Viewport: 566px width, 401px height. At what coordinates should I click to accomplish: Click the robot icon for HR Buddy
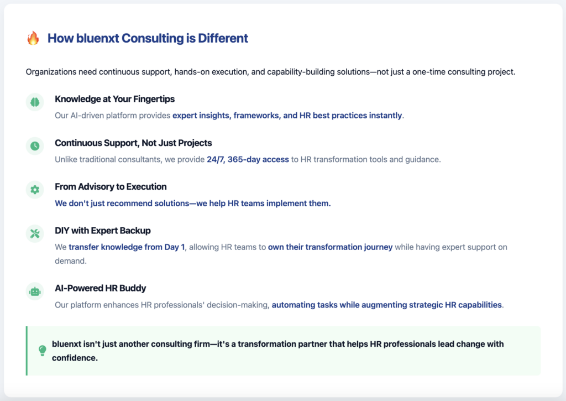(35, 291)
